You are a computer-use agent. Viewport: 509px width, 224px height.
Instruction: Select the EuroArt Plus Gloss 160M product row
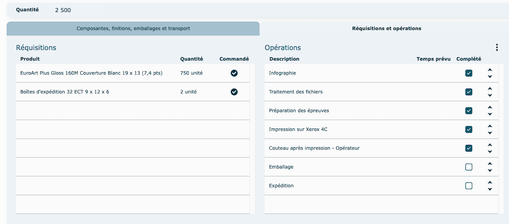click(x=91, y=73)
